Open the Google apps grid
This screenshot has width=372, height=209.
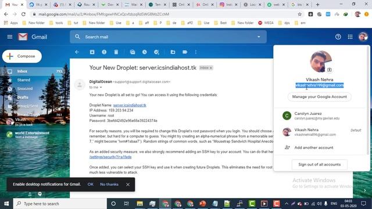pyautogui.click(x=350, y=37)
